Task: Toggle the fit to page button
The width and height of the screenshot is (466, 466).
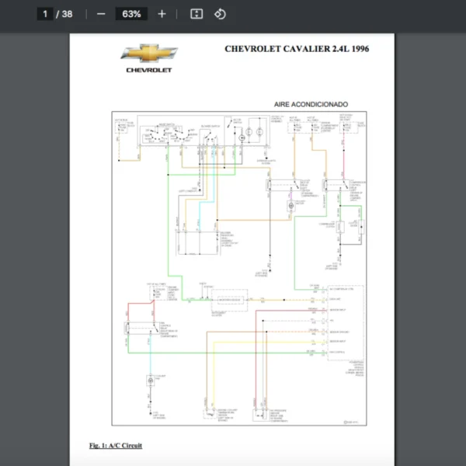Action: (x=196, y=14)
